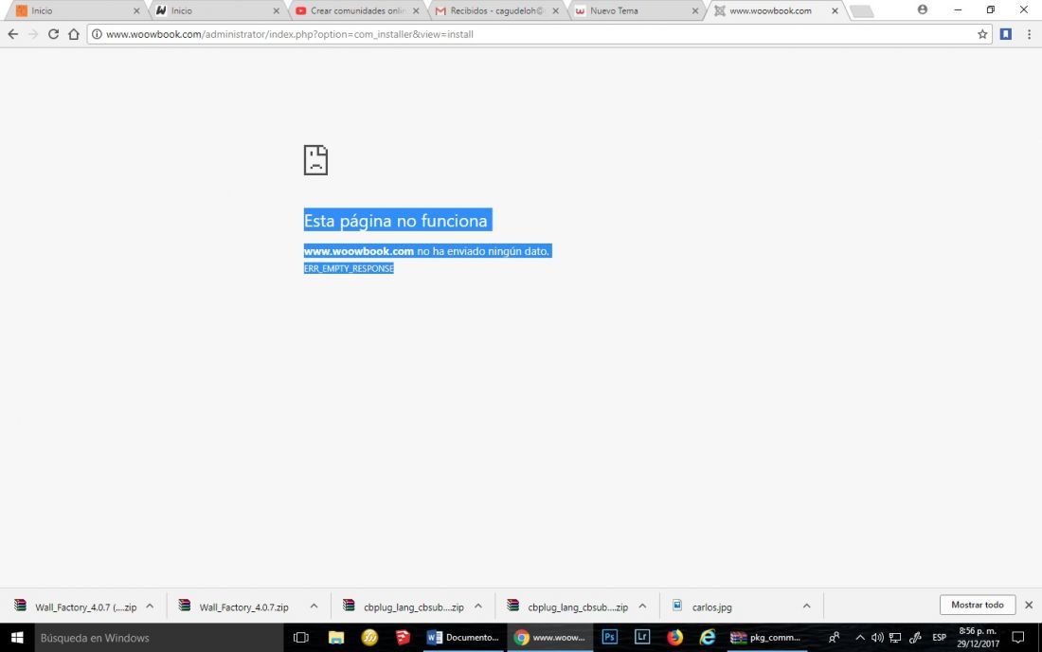Click the sad page error icon

coord(315,159)
